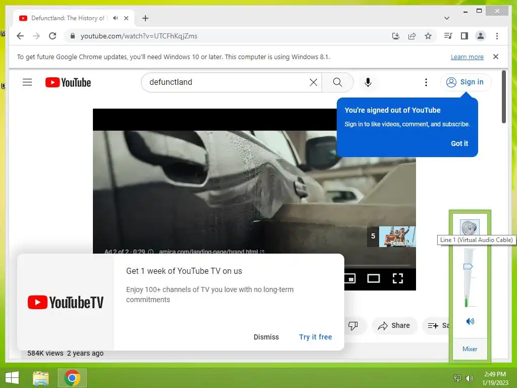
Task: Click the Share button below video
Action: coord(394,326)
